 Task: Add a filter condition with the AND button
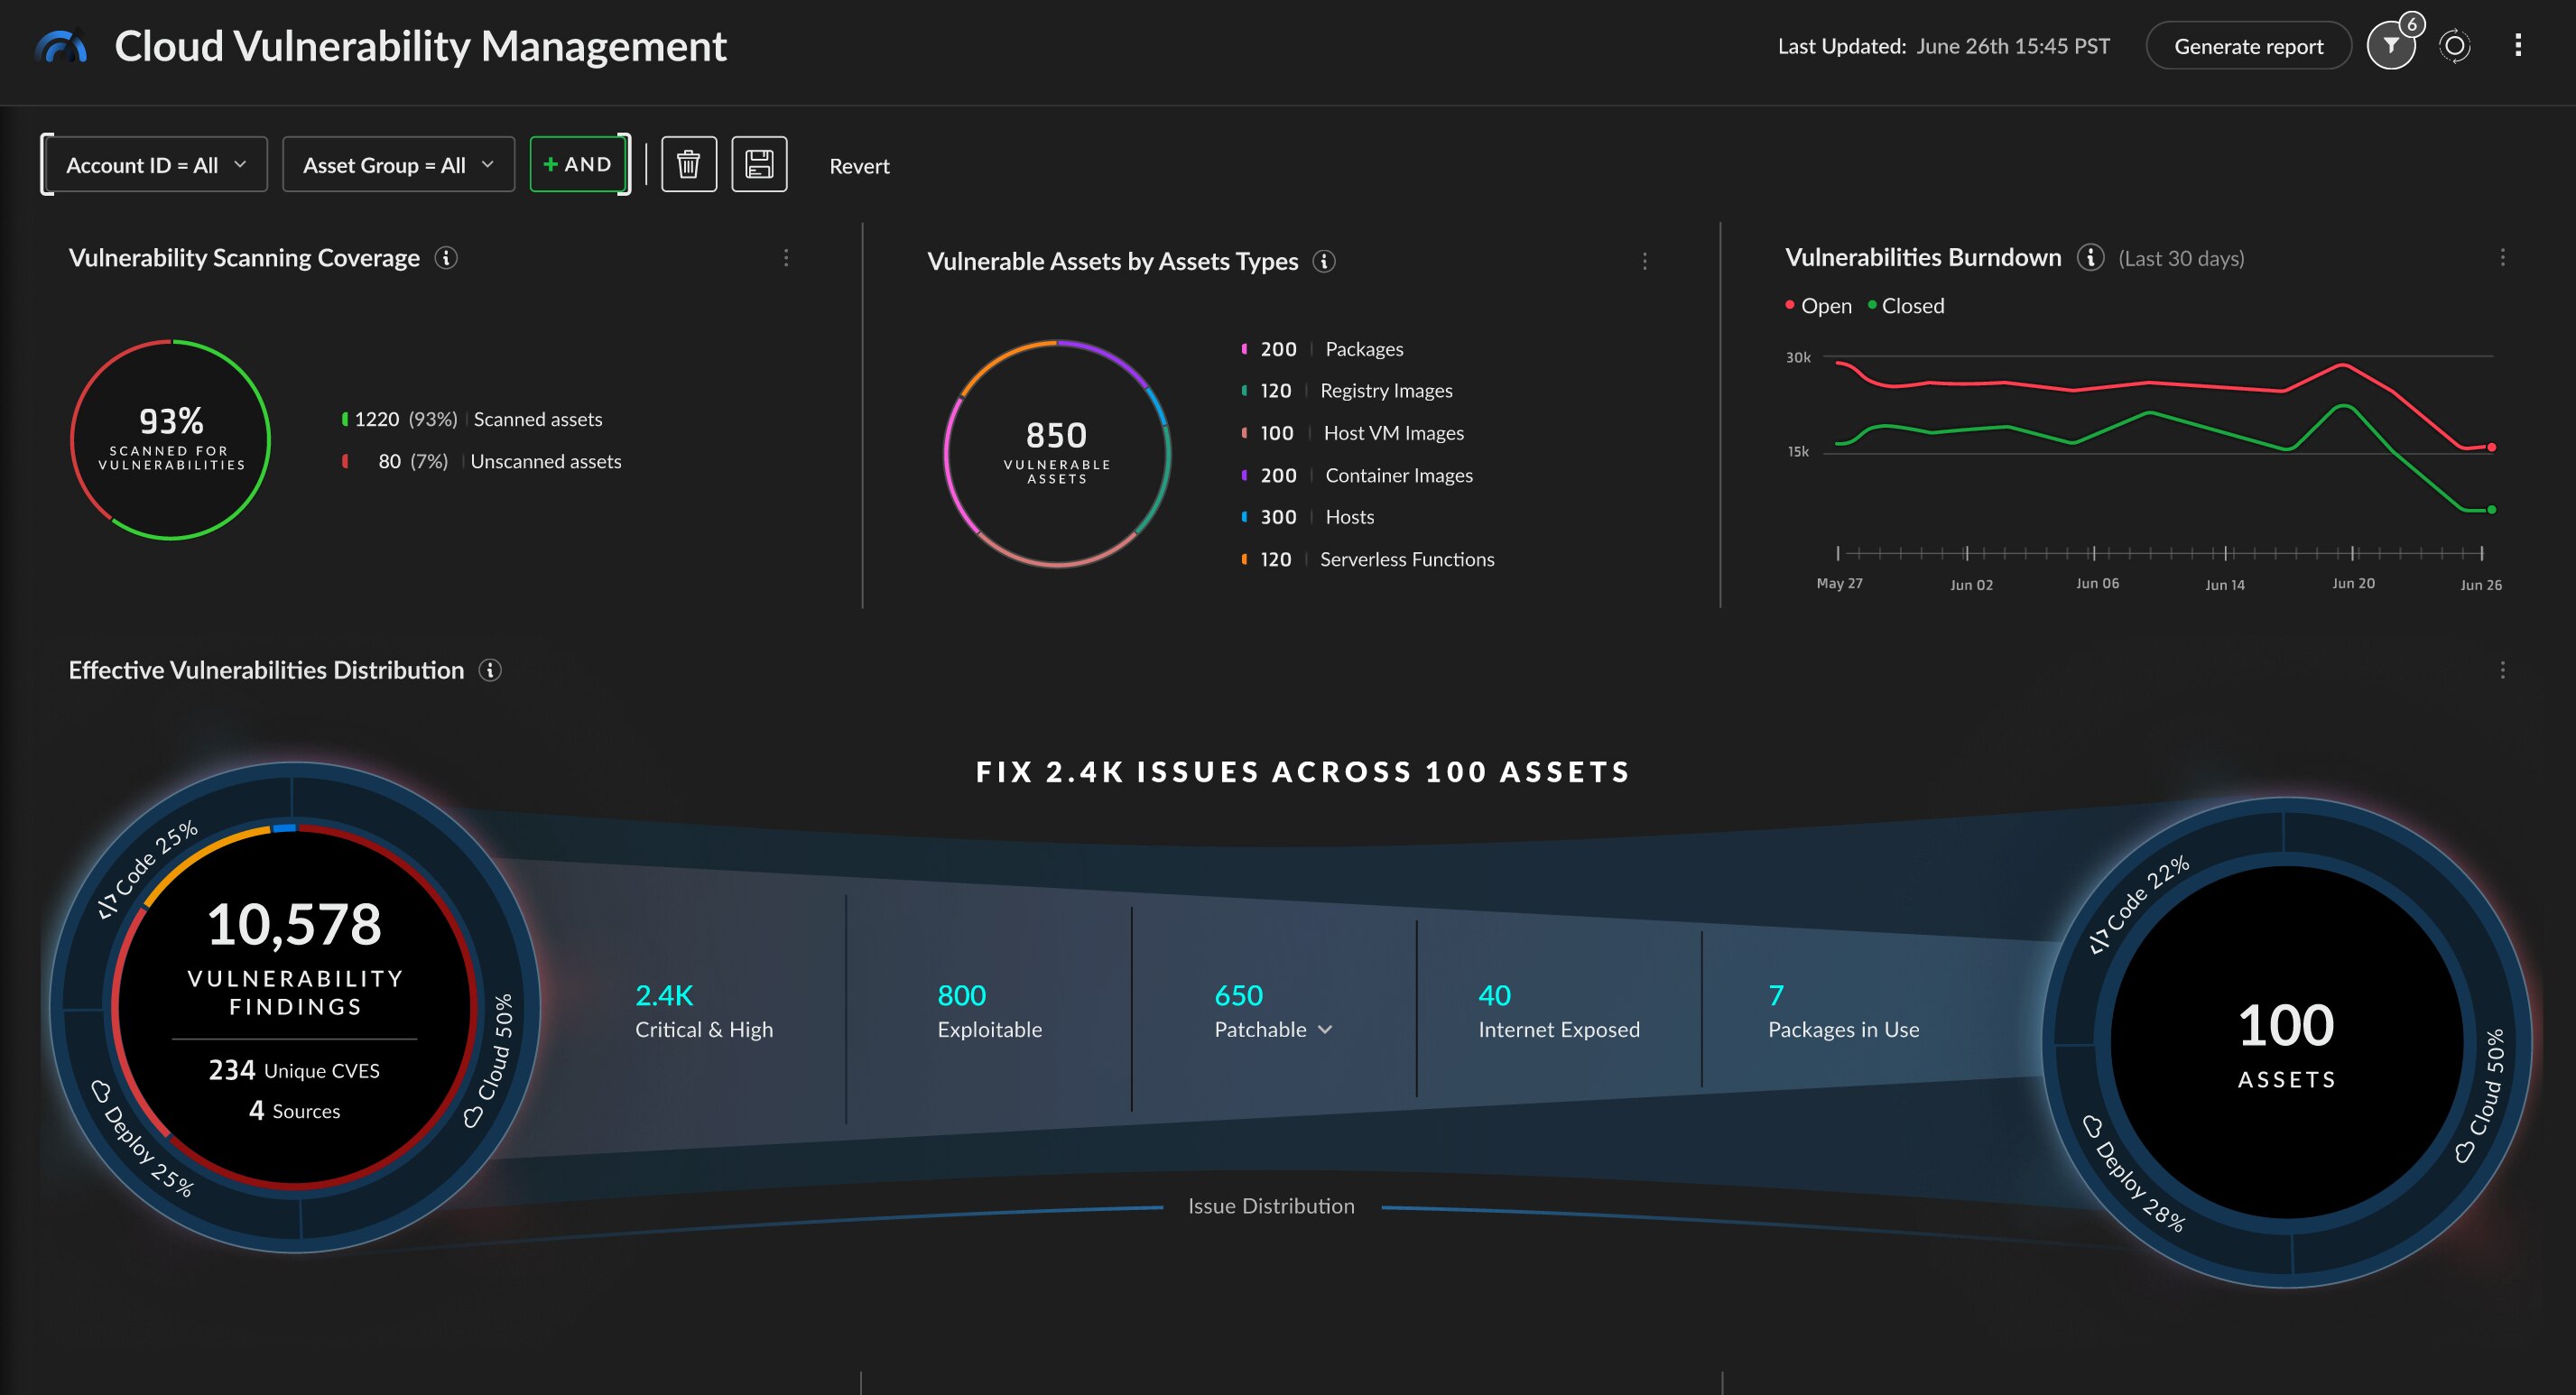click(x=578, y=164)
